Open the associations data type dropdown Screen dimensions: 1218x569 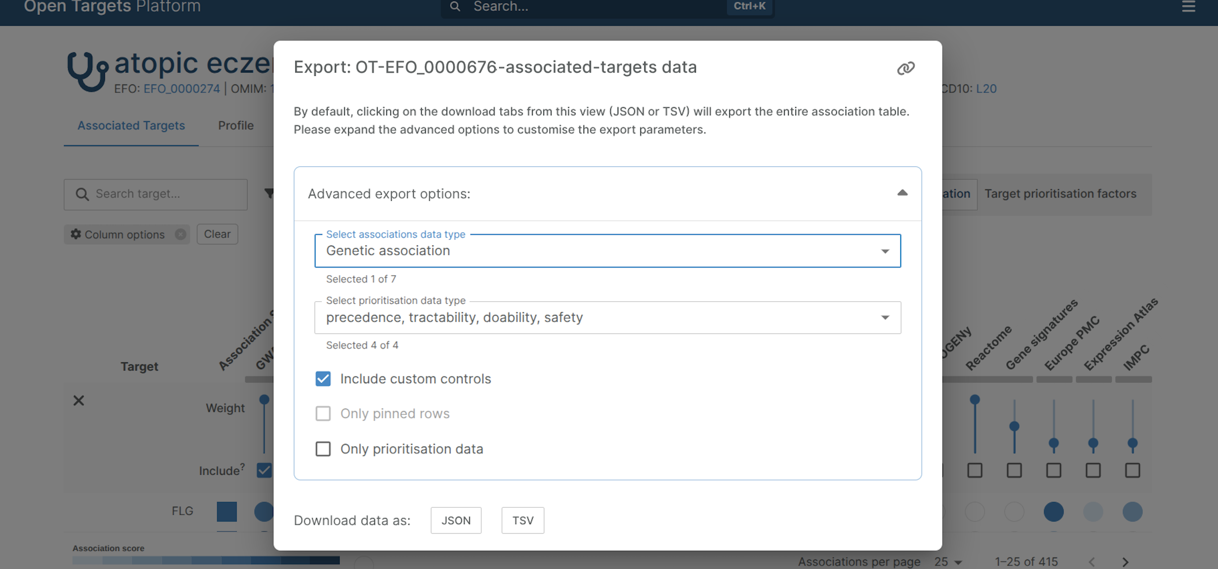[x=607, y=251]
